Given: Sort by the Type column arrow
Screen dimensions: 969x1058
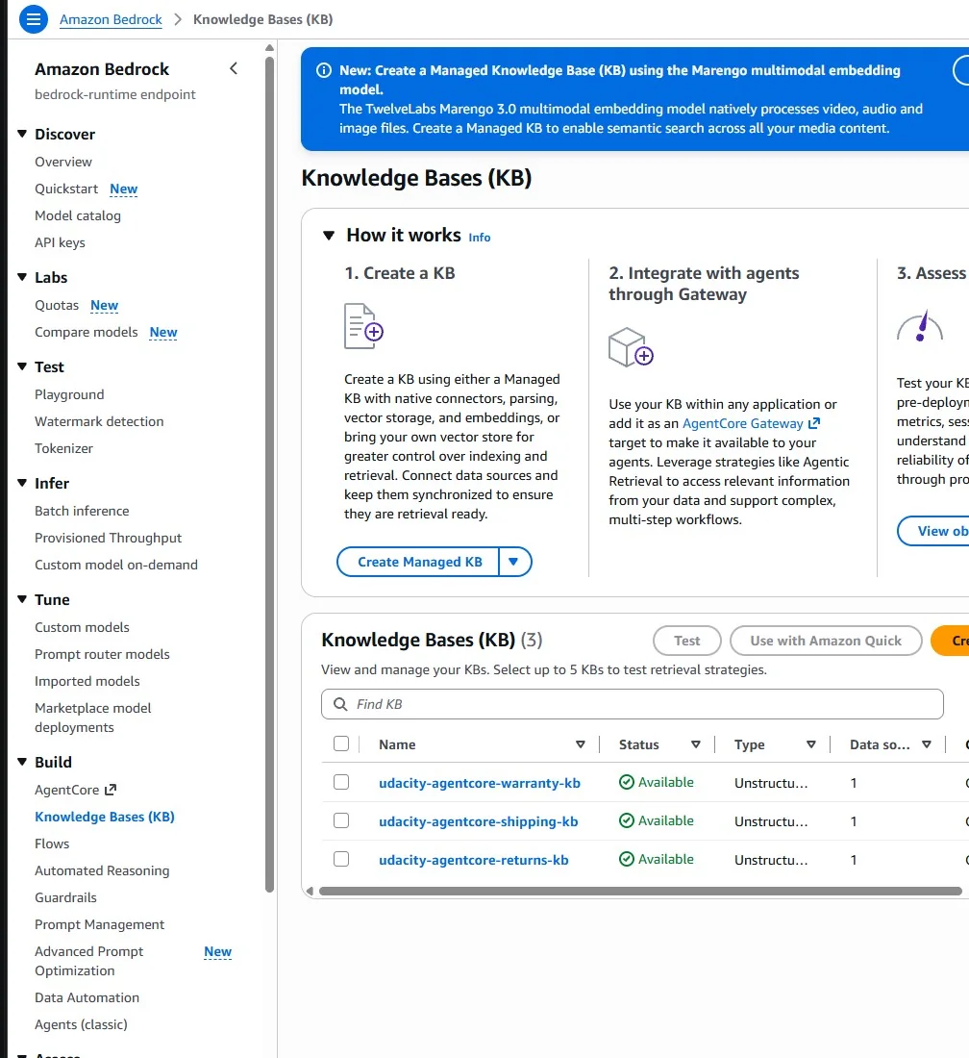Looking at the screenshot, I should click(x=810, y=744).
